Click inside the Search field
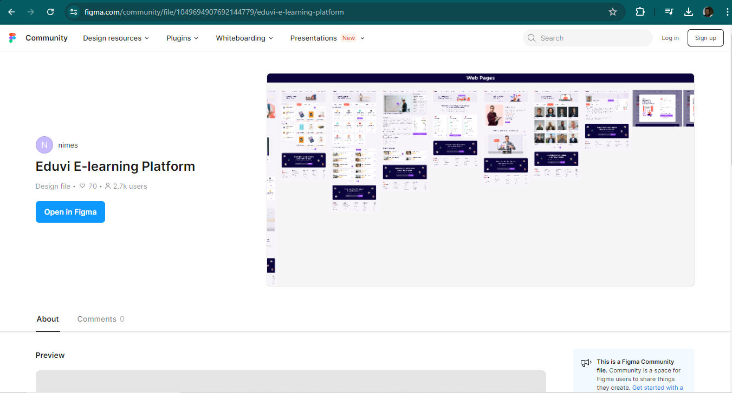Image resolution: width=732 pixels, height=393 pixels. point(587,38)
